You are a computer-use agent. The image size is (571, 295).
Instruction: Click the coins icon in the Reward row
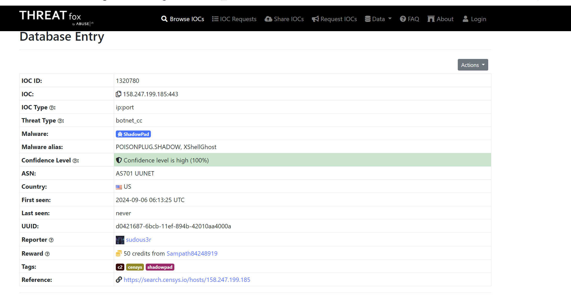pyautogui.click(x=119, y=253)
